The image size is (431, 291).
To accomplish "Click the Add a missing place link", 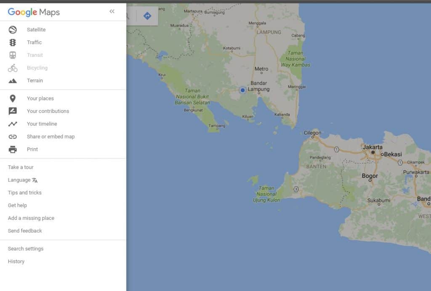I will (x=31, y=218).
